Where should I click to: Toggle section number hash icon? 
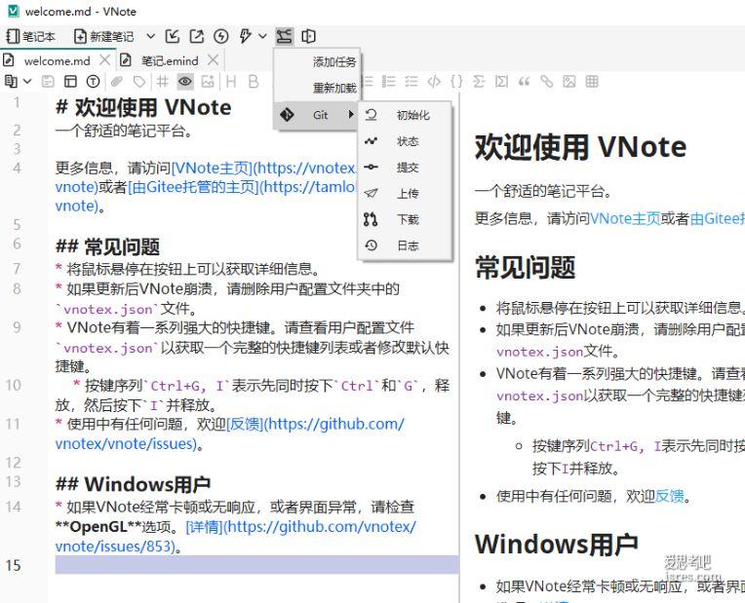click(x=163, y=82)
